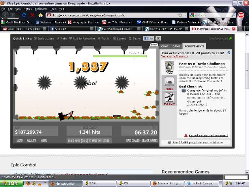Open the search engine selector dropdown

[193, 15]
